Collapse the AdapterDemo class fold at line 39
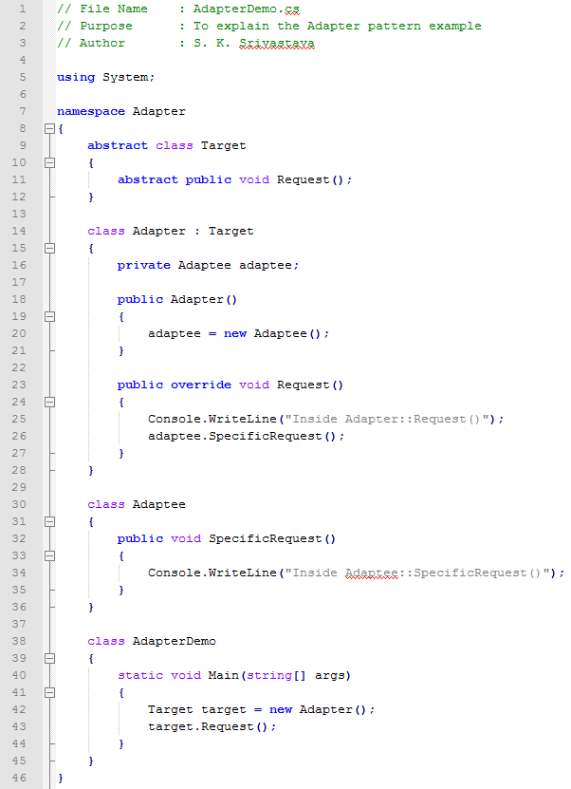 [x=49, y=659]
